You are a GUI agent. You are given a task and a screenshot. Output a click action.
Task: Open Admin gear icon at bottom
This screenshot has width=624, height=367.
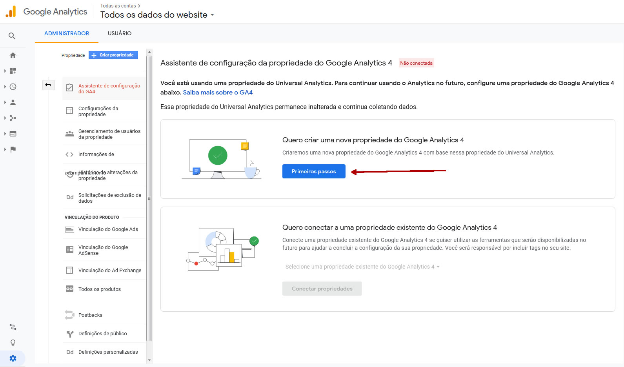(13, 358)
